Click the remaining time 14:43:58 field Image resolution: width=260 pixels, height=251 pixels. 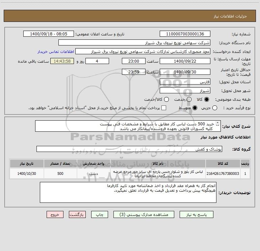tap(62, 61)
